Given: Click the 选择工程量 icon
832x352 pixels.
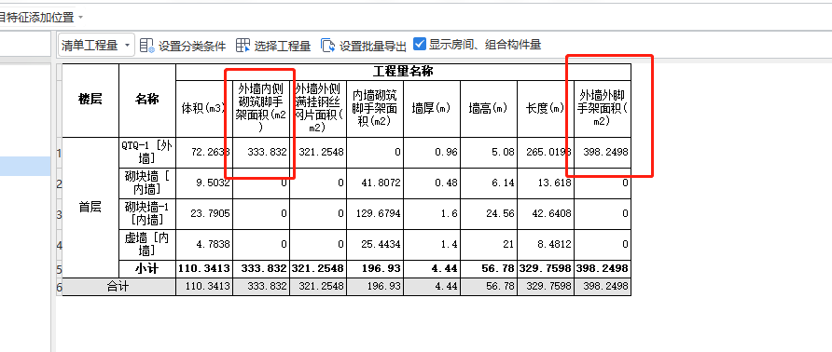Looking at the screenshot, I should tap(243, 46).
